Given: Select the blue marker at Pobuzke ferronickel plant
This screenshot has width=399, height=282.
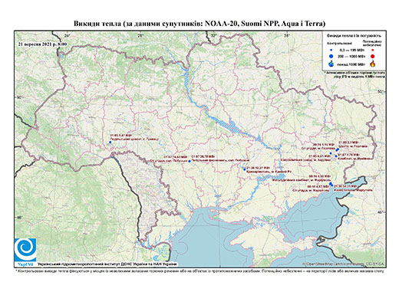Looking at the screenshot, I should (190, 161).
